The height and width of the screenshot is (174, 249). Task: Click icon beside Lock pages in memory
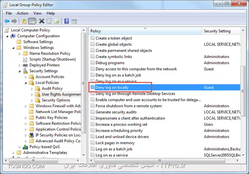93,143
